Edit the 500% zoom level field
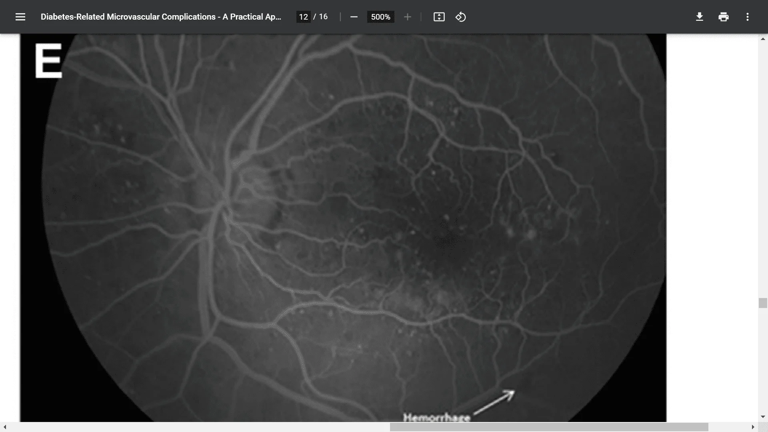Screen dimensions: 768x432 point(380,17)
